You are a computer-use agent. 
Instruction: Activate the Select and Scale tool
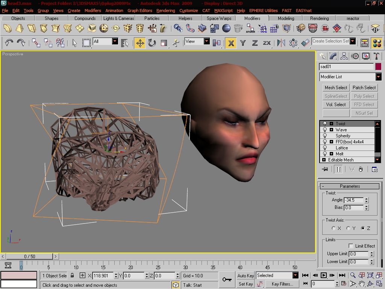[164, 43]
